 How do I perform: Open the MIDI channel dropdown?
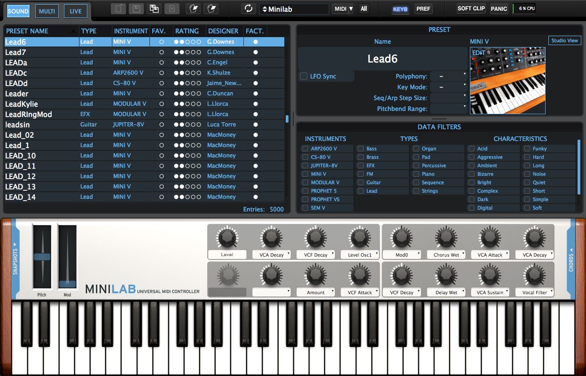343,9
